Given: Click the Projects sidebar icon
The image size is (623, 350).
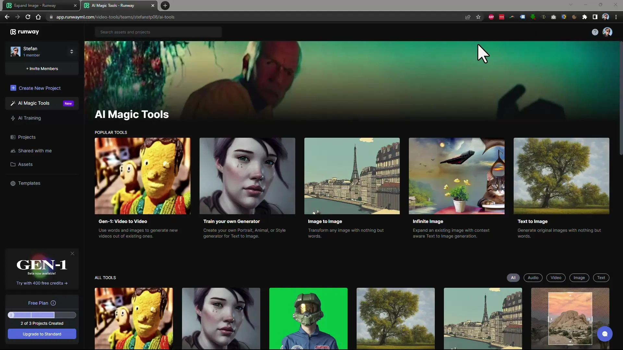Looking at the screenshot, I should tap(13, 137).
